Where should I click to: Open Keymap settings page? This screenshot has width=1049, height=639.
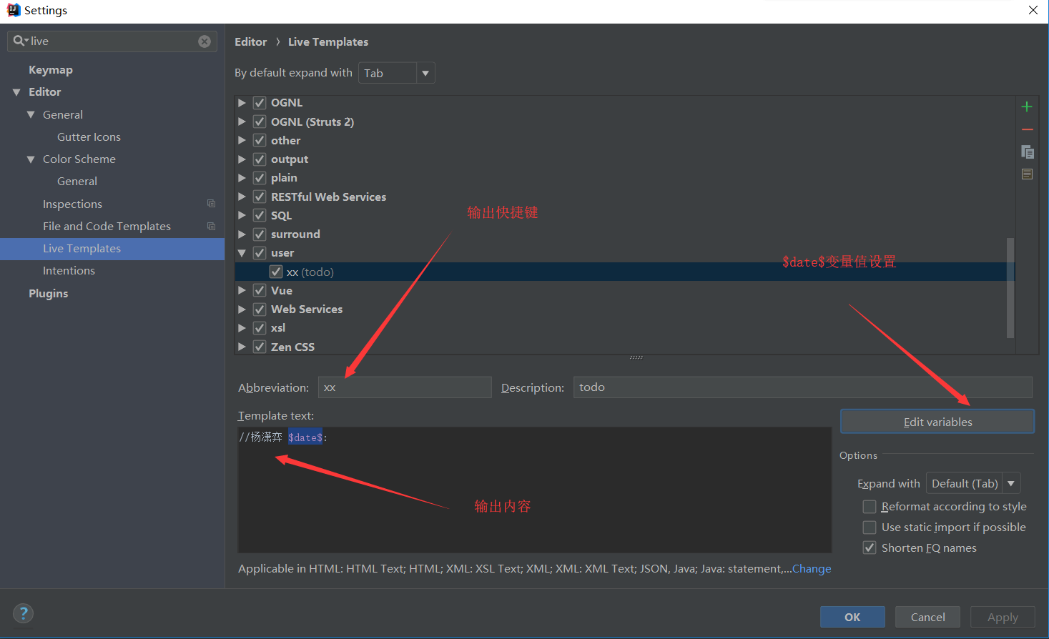(x=51, y=70)
